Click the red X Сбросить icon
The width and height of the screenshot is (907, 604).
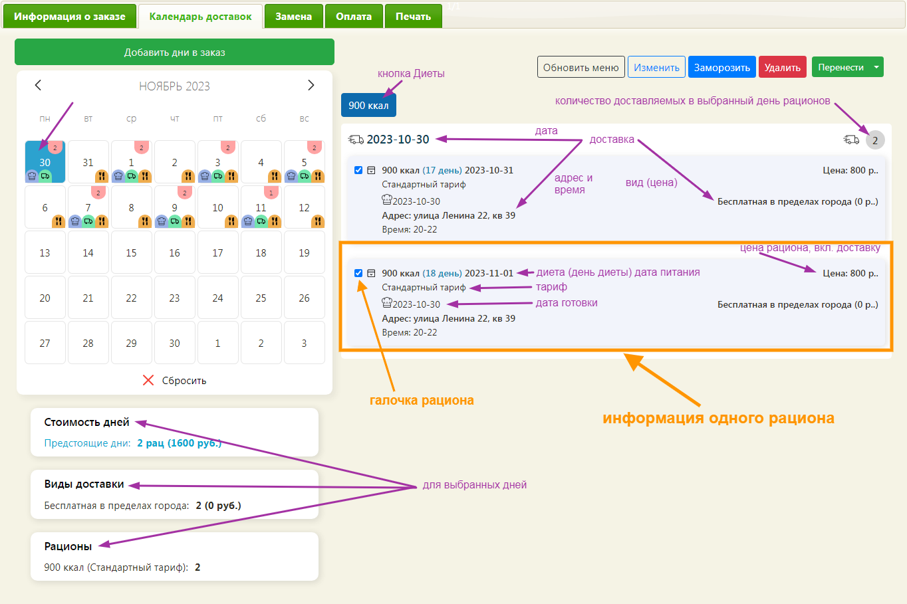(x=148, y=380)
